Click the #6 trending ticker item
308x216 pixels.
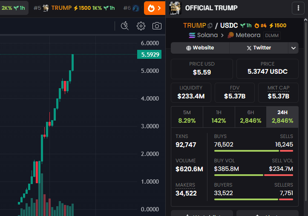point(131,8)
